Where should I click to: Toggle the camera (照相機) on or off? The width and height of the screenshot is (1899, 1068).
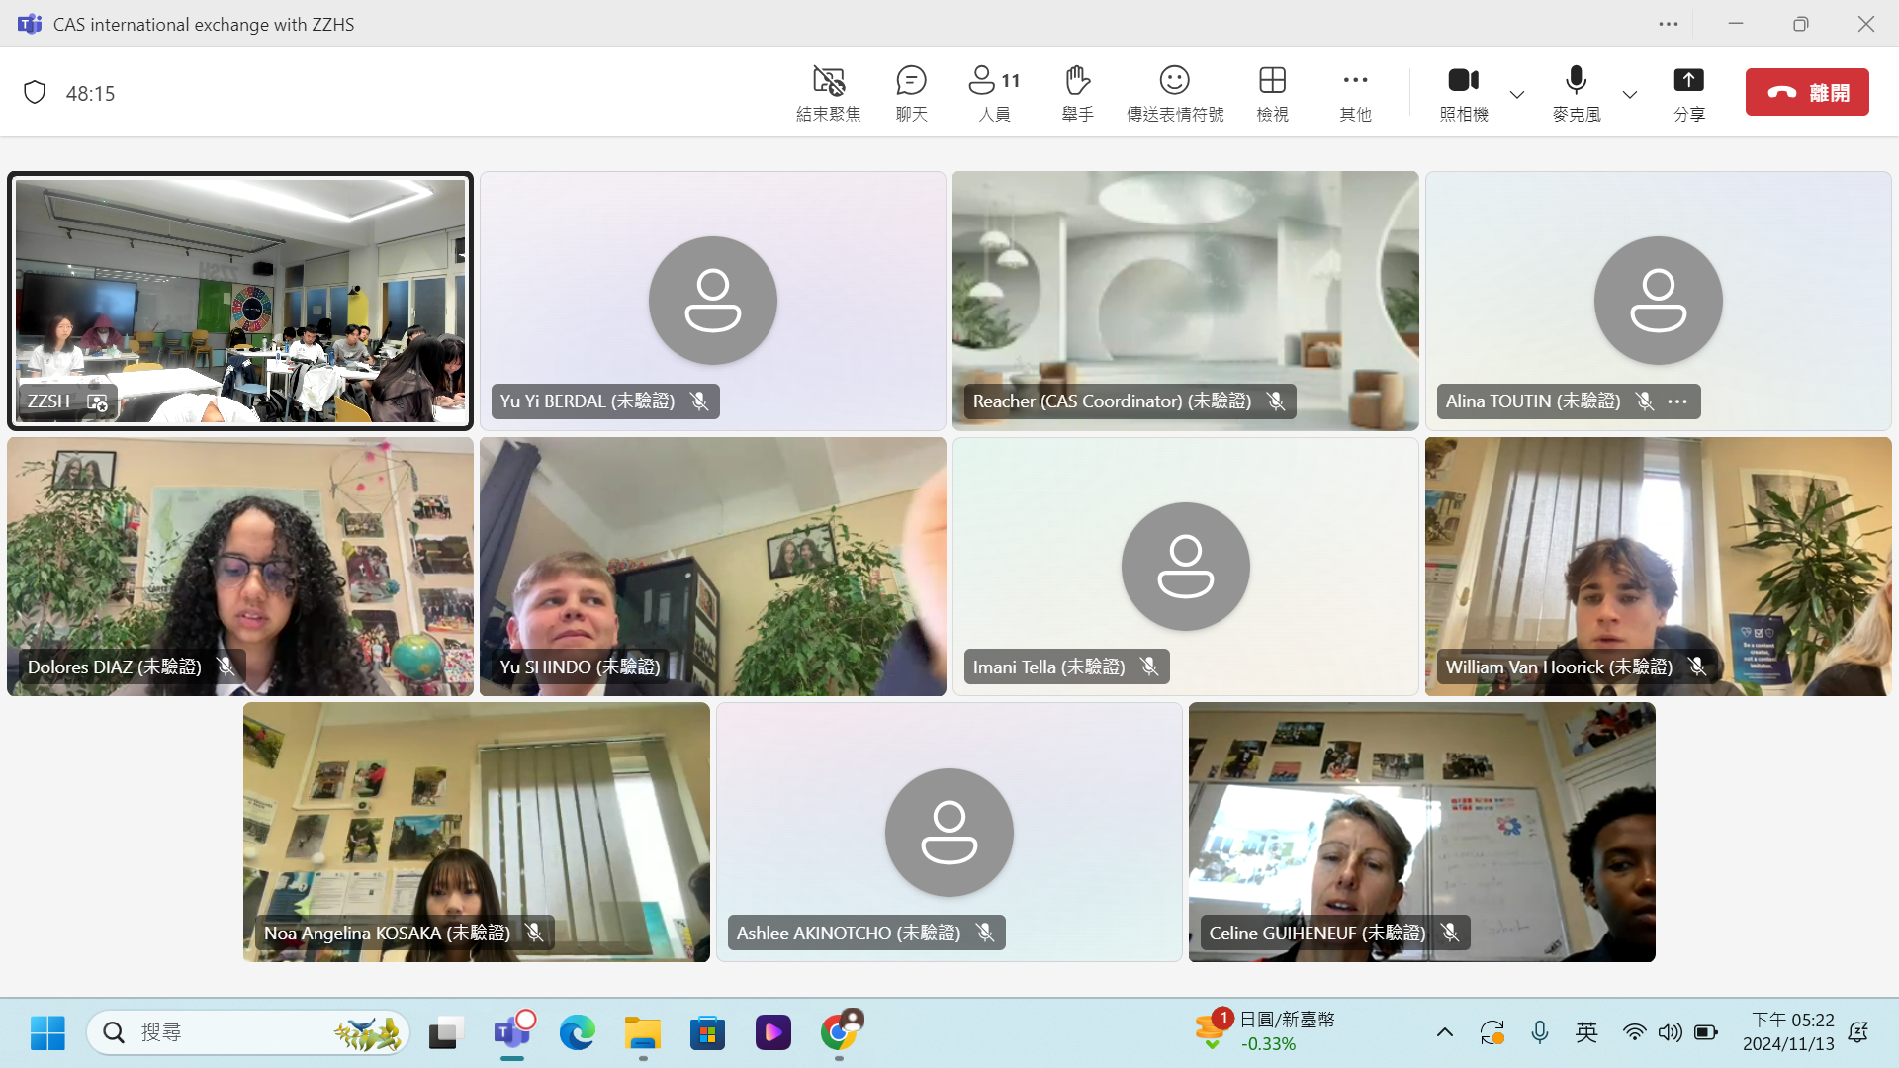point(1463,93)
